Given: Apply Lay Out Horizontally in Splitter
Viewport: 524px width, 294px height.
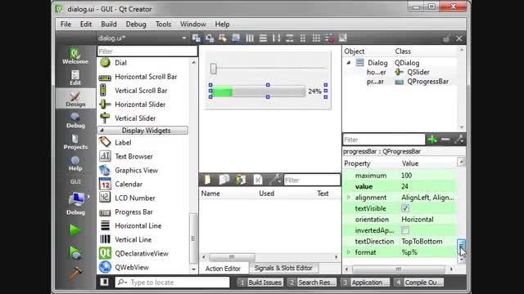Looking at the screenshot, I should click(x=276, y=38).
